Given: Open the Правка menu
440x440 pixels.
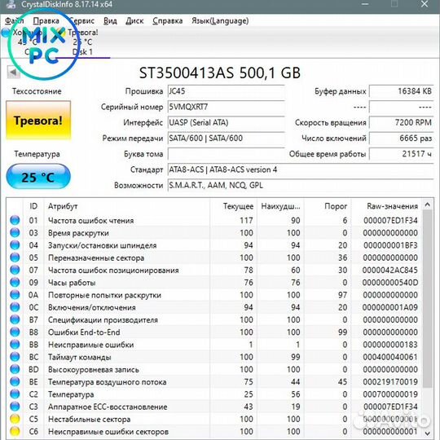Looking at the screenshot, I should point(46,20).
